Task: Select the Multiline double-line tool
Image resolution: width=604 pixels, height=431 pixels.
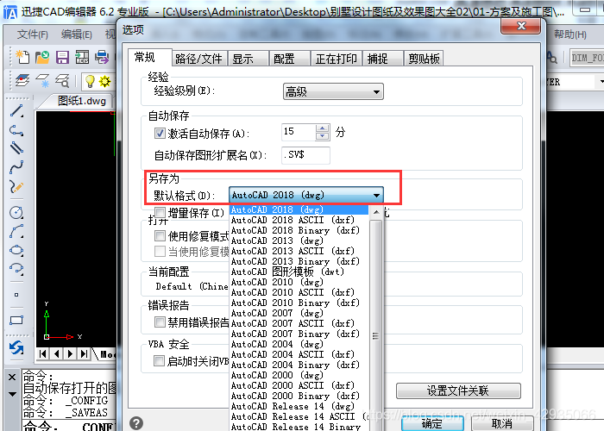Action: click(16, 147)
